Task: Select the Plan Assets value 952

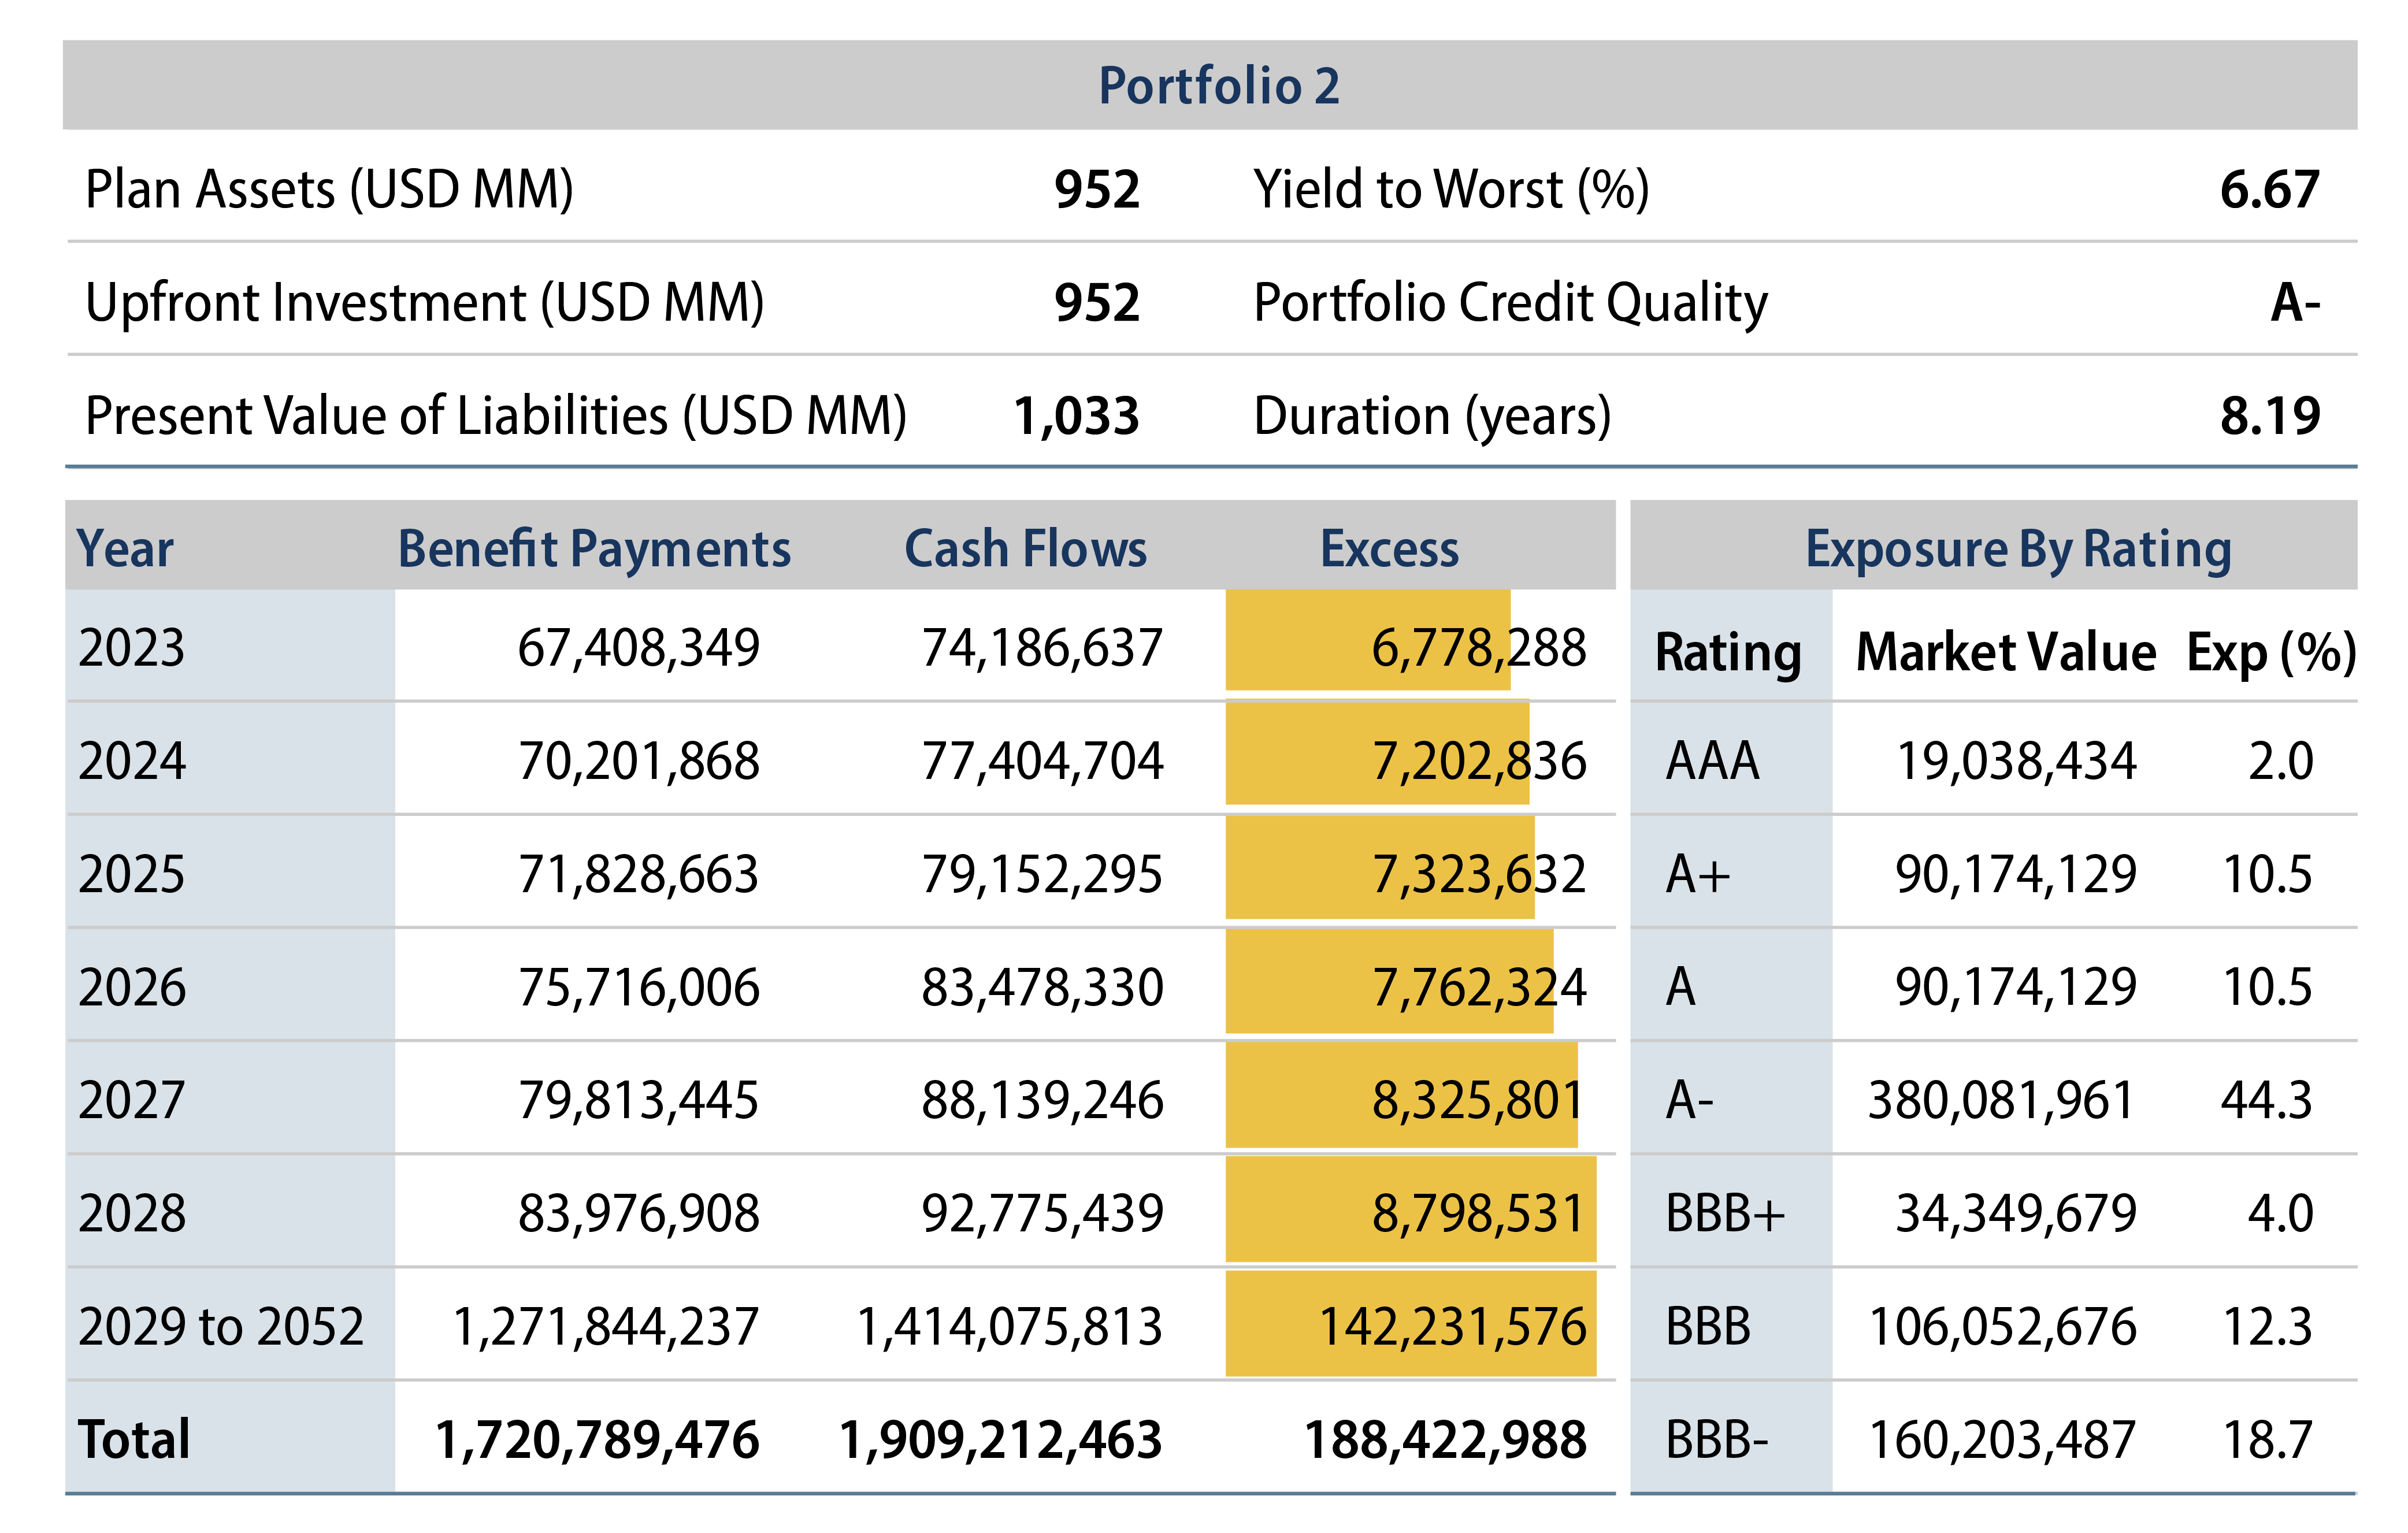Action: (x=1096, y=190)
